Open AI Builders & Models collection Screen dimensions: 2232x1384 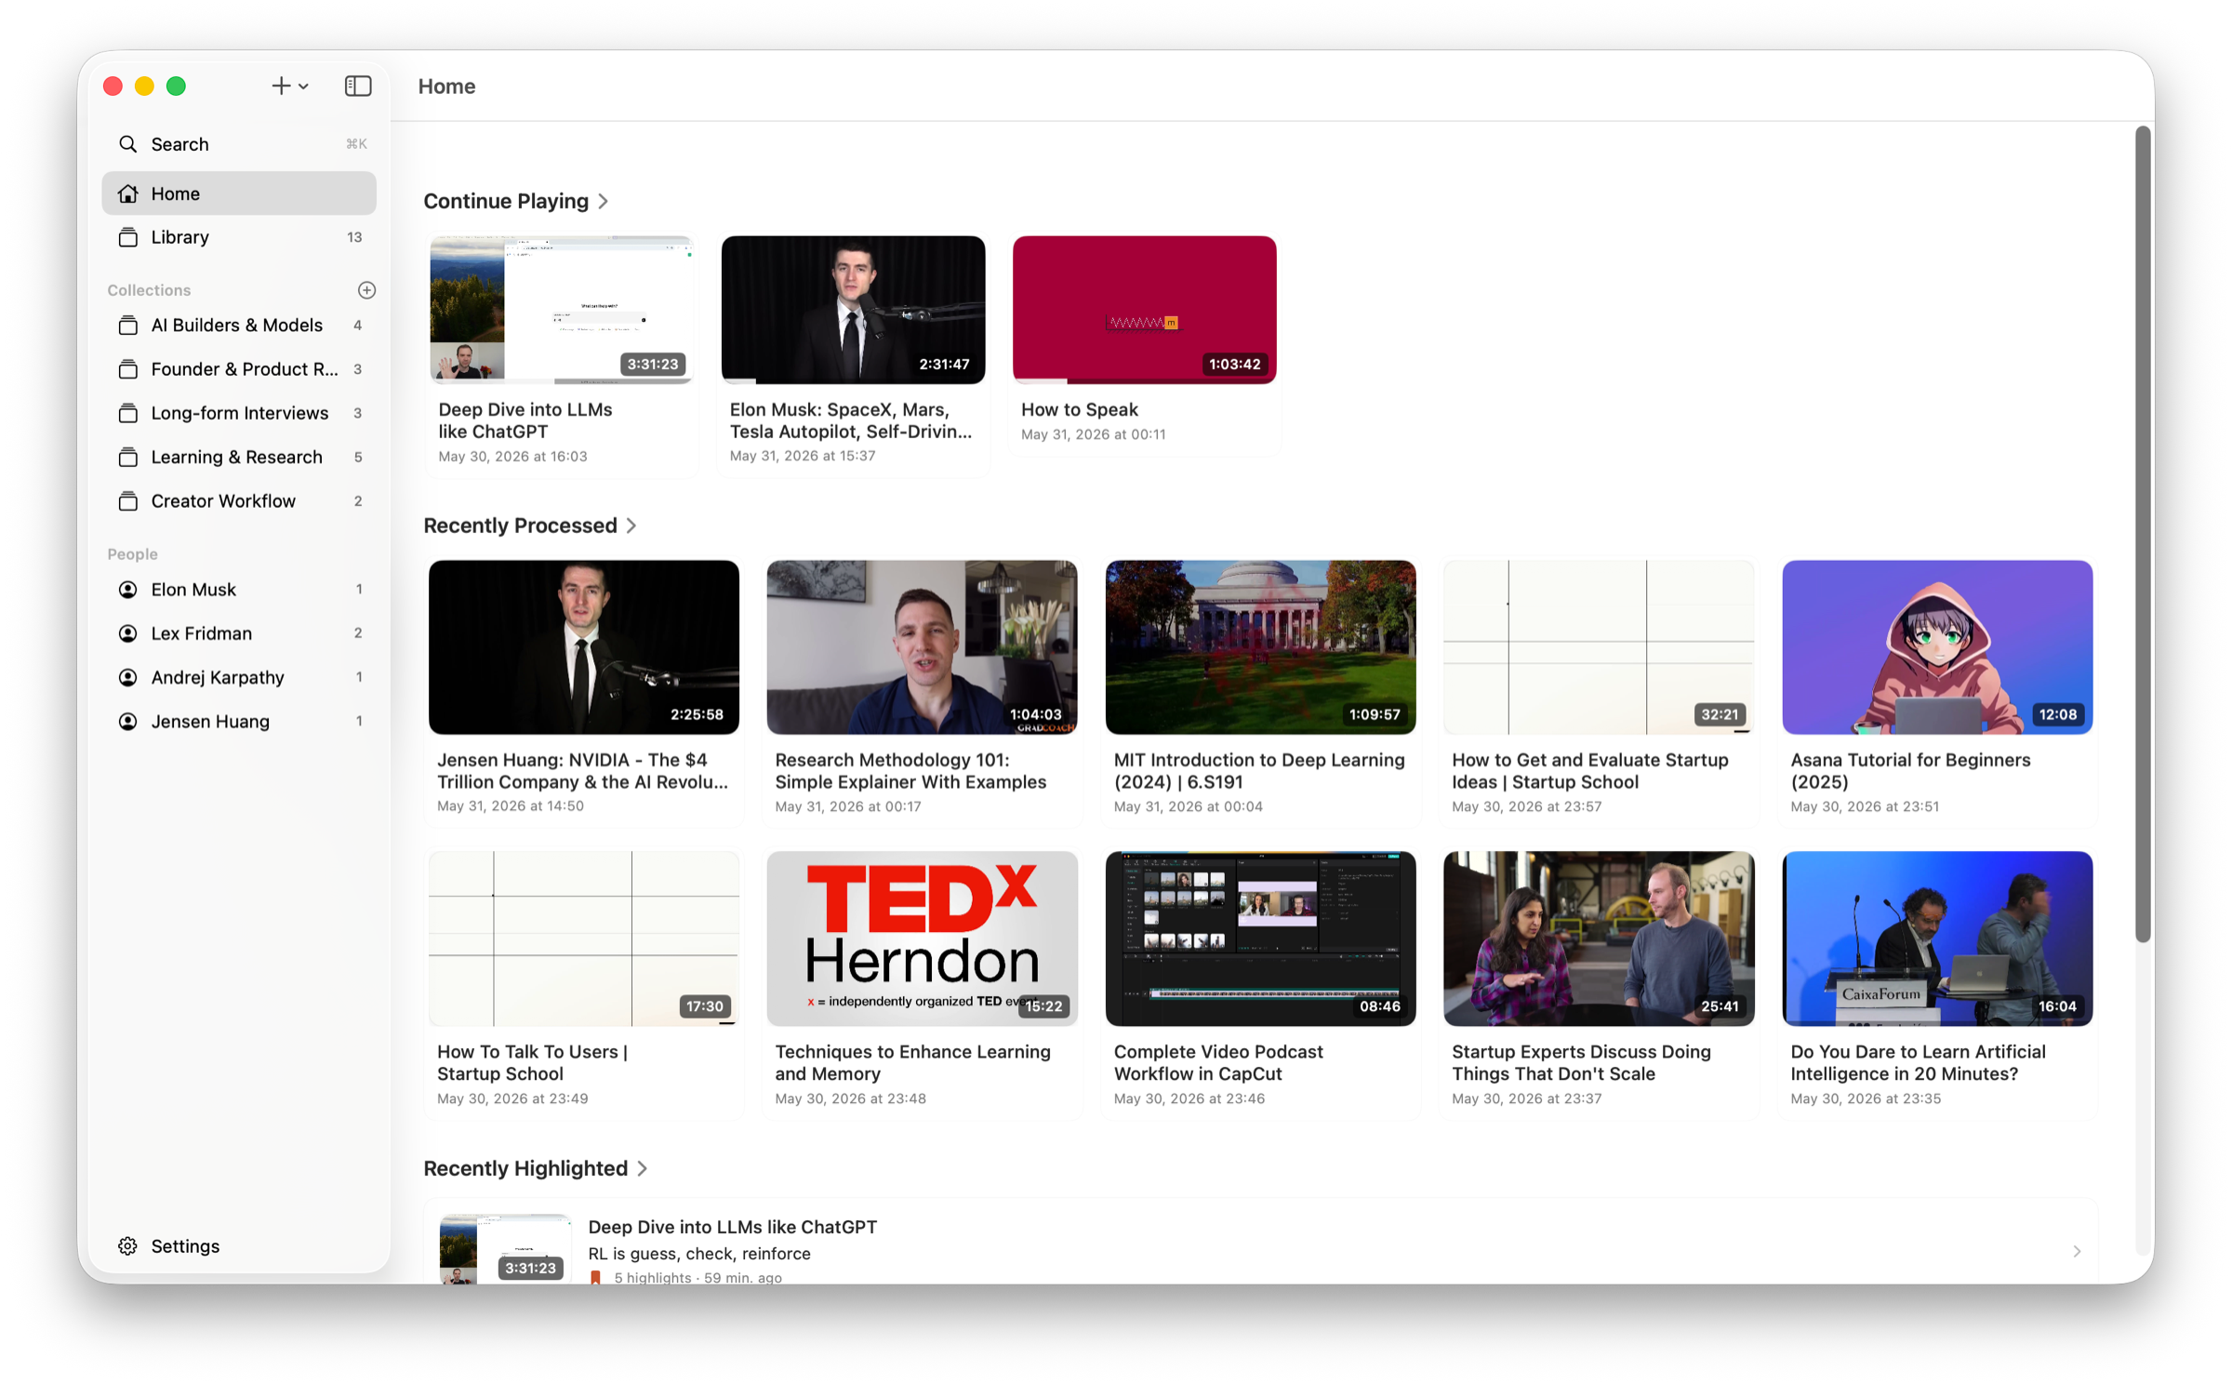coord(239,326)
